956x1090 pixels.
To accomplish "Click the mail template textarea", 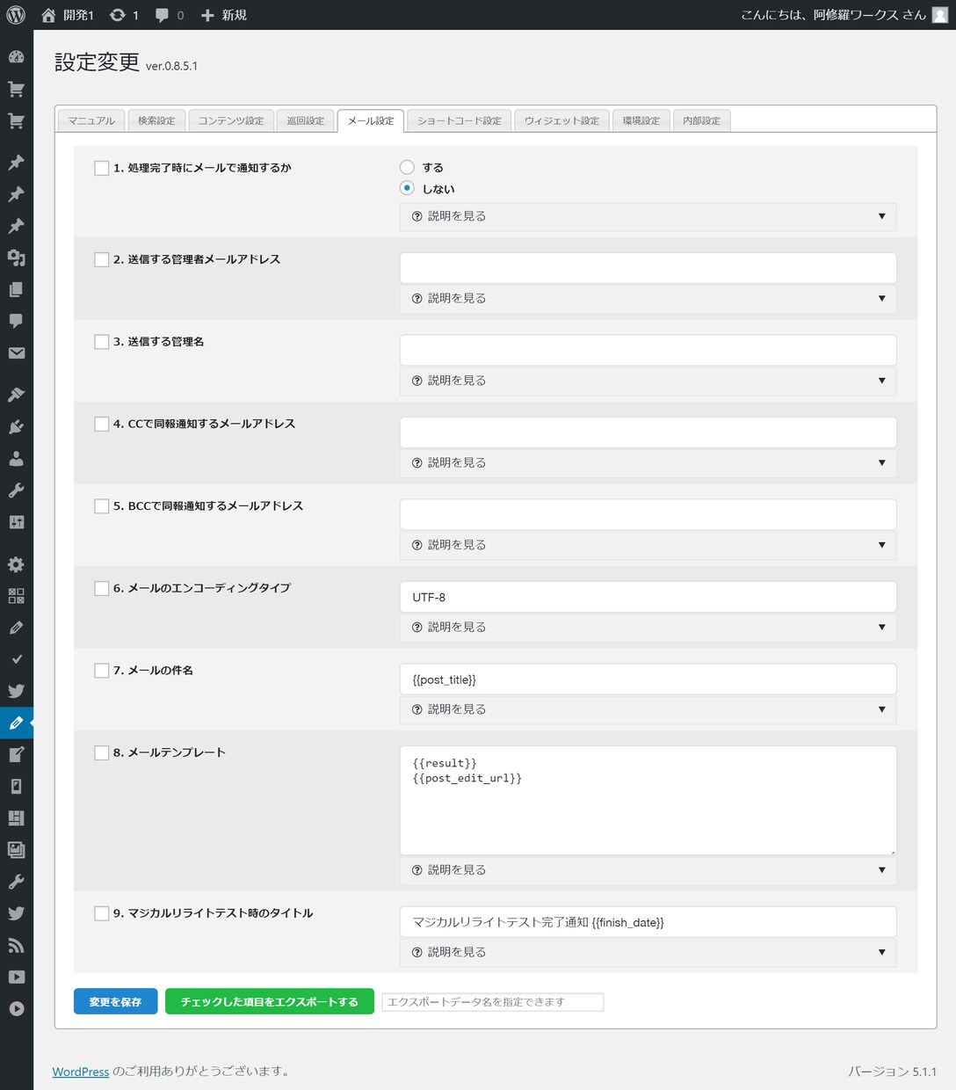I will coord(648,800).
